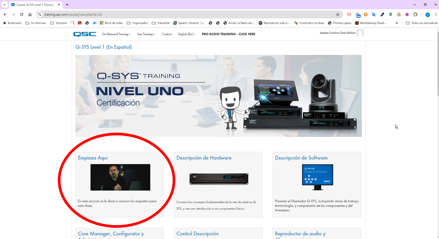This screenshot has height=239, width=439.
Task: Open the 4m timer extension
Action: tap(358, 15)
